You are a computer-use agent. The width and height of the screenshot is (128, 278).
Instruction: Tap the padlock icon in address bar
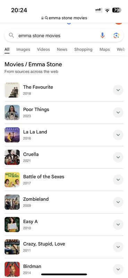click(42, 18)
